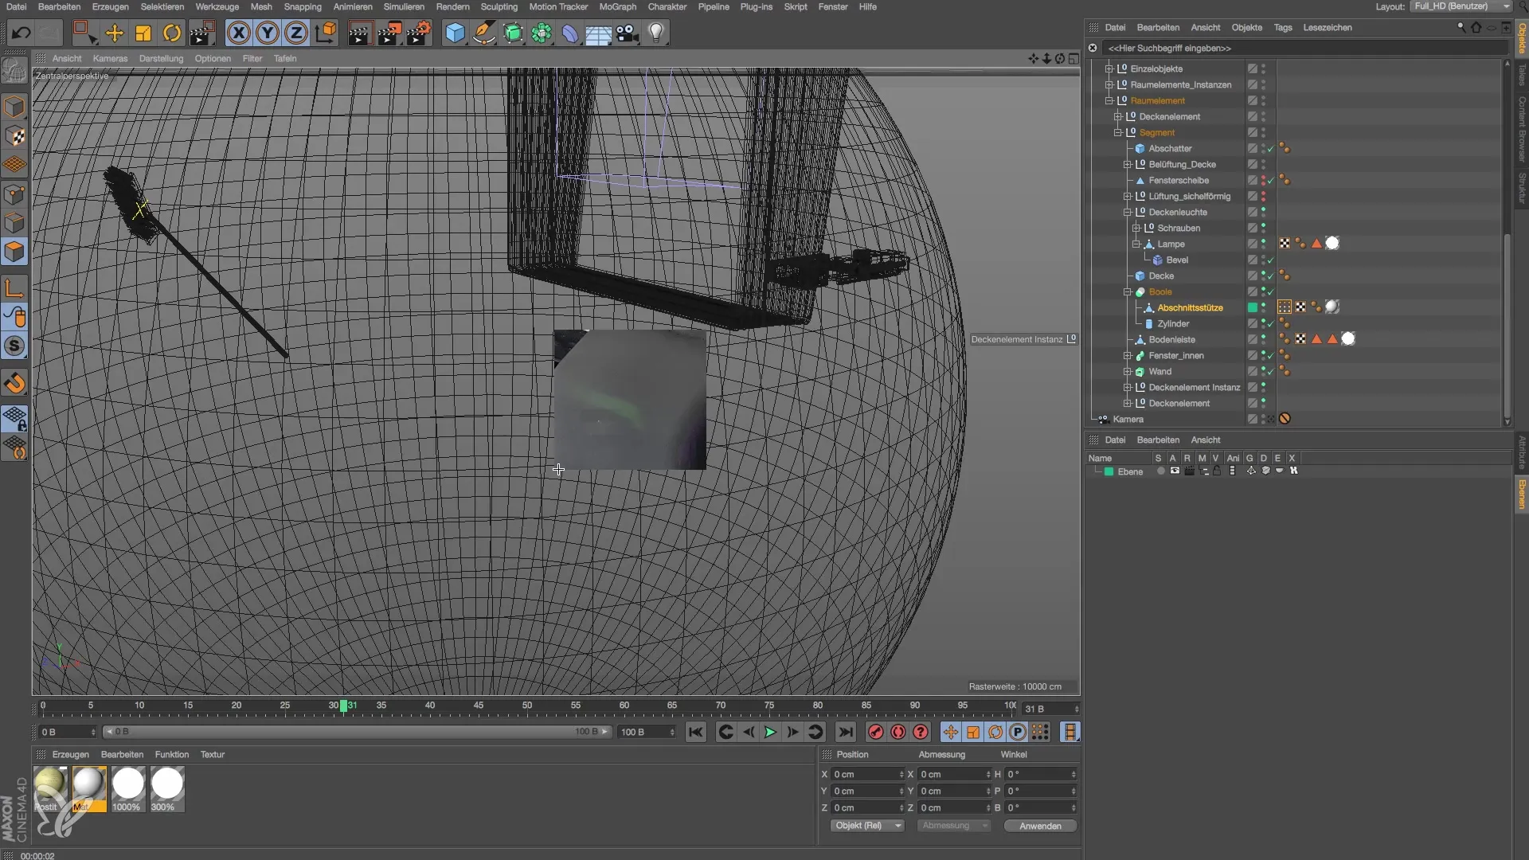Open the Sculpting menu
The height and width of the screenshot is (860, 1529).
click(x=499, y=6)
